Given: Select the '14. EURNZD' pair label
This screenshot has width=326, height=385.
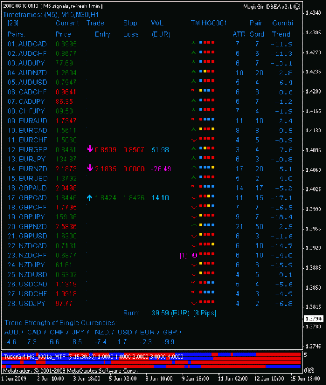Looking at the screenshot, I should point(27,169).
